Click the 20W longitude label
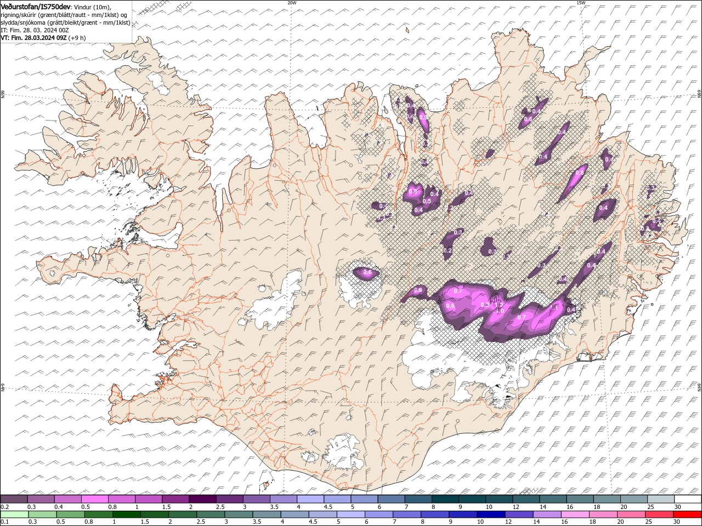 click(x=292, y=3)
